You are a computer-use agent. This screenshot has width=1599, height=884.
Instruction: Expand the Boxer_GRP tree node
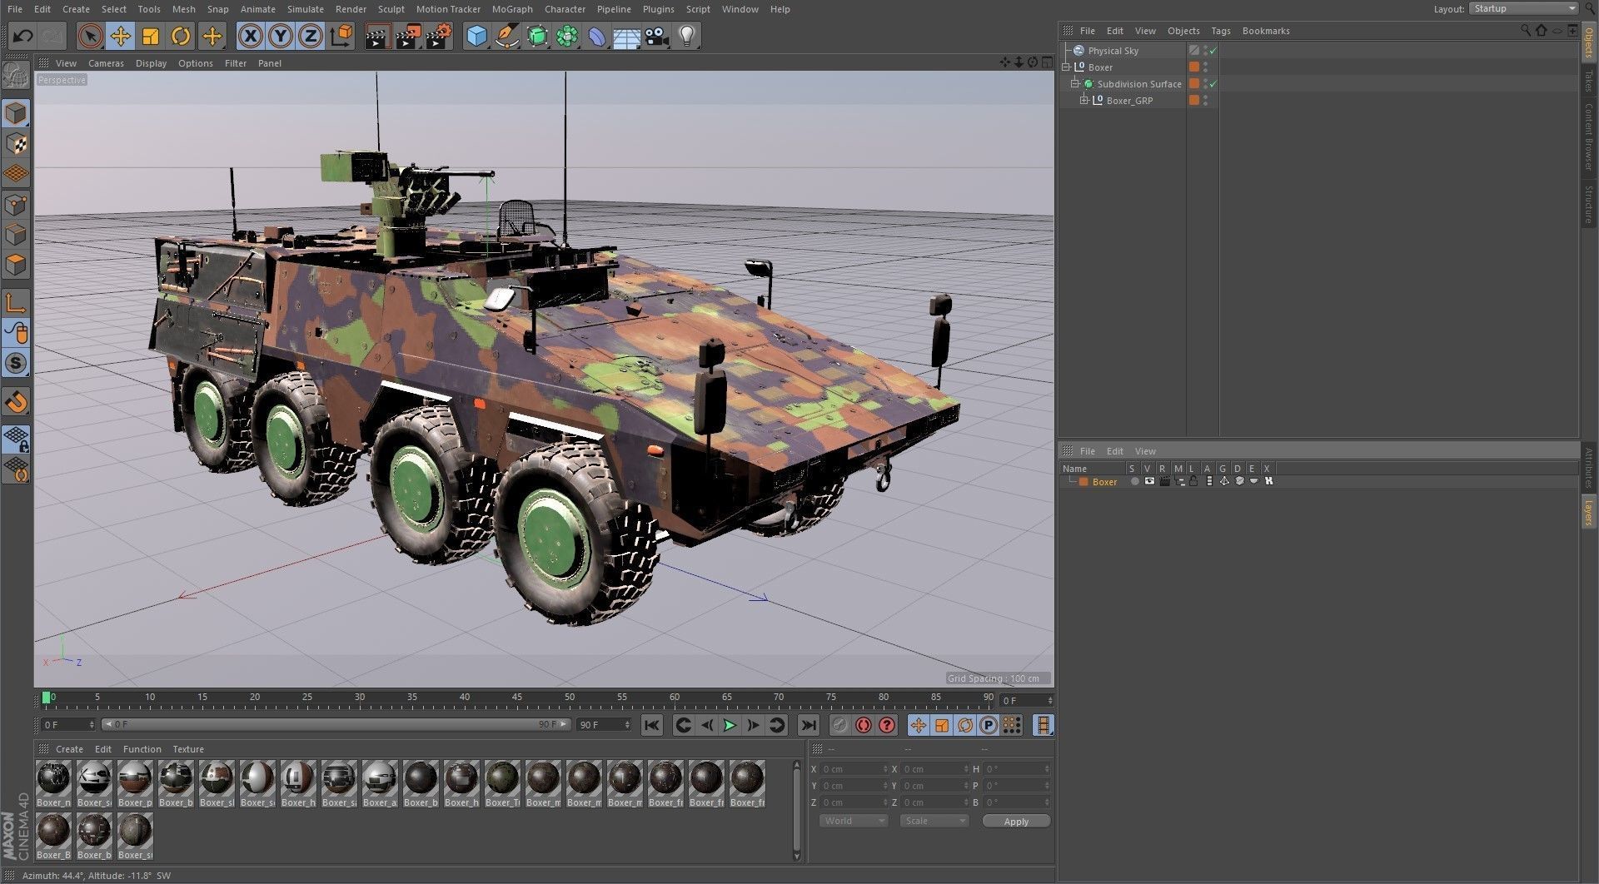click(x=1084, y=100)
